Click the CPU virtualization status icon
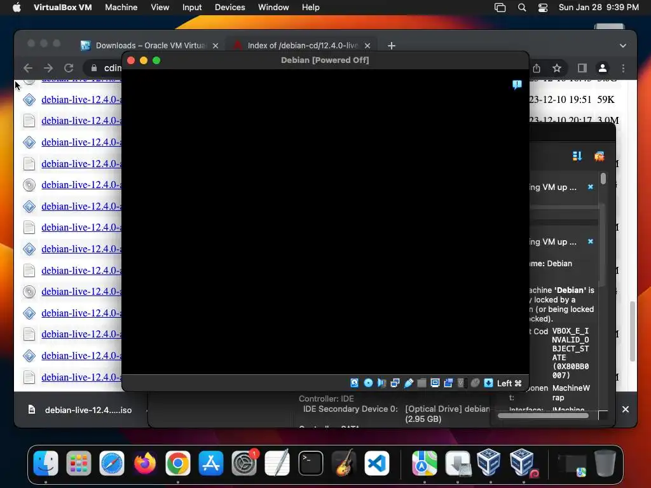 [x=461, y=383]
